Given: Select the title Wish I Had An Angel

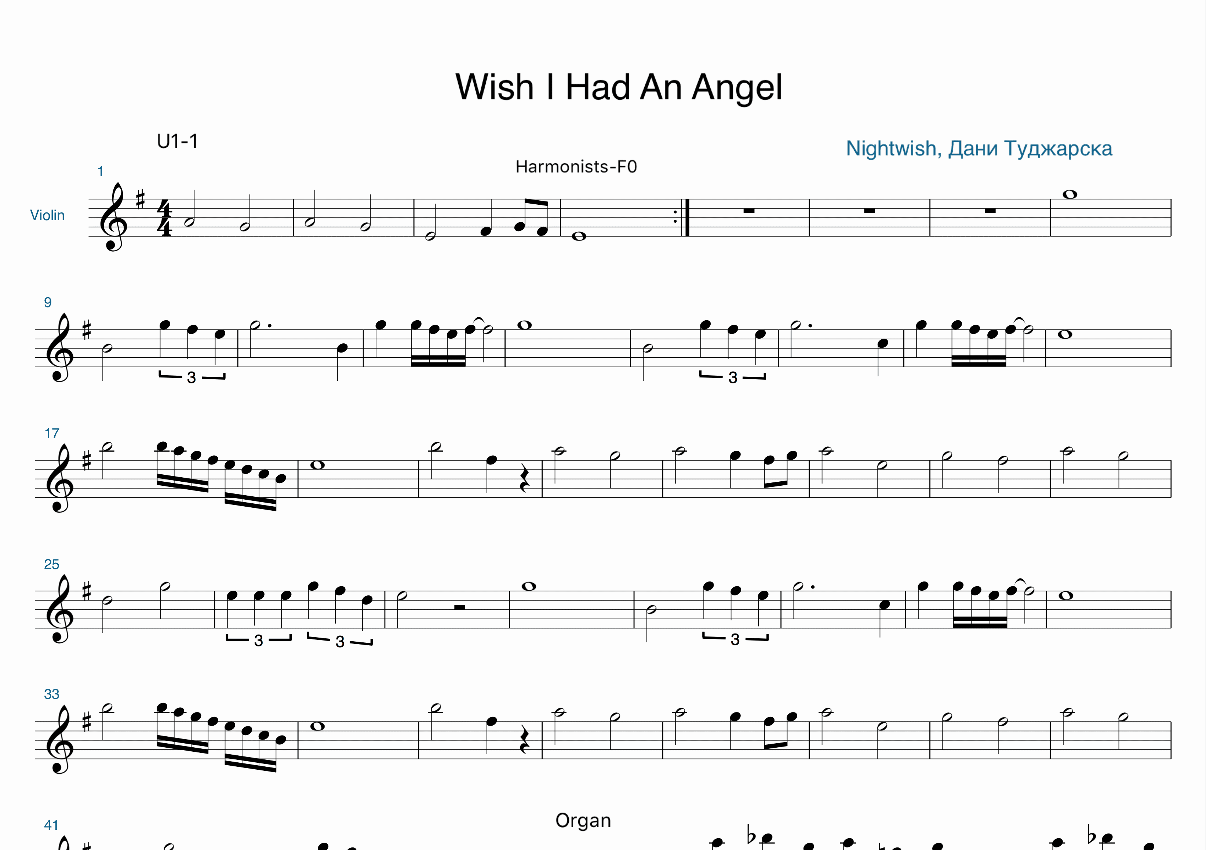Looking at the screenshot, I should (x=619, y=87).
